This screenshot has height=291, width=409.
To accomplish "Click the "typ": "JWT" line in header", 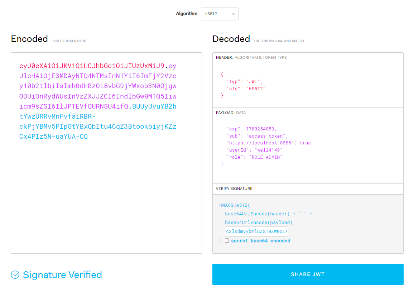I will coord(244,82).
